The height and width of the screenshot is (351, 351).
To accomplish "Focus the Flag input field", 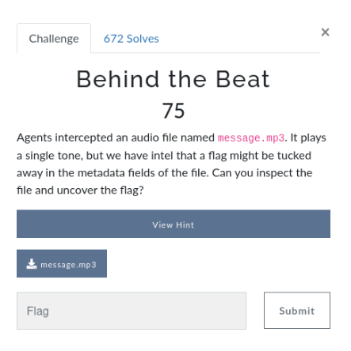I will (x=132, y=311).
